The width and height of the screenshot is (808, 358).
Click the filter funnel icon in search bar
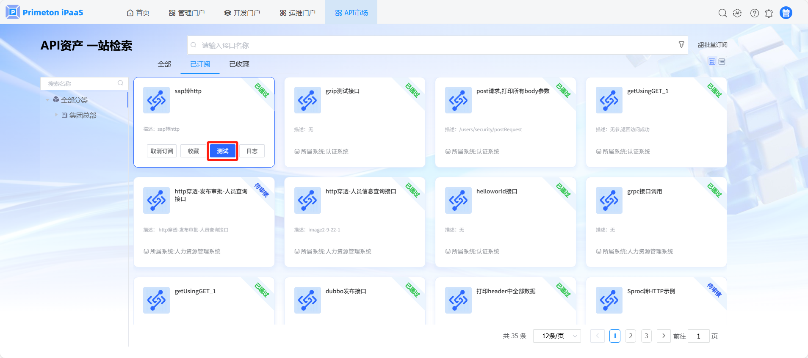tap(681, 44)
